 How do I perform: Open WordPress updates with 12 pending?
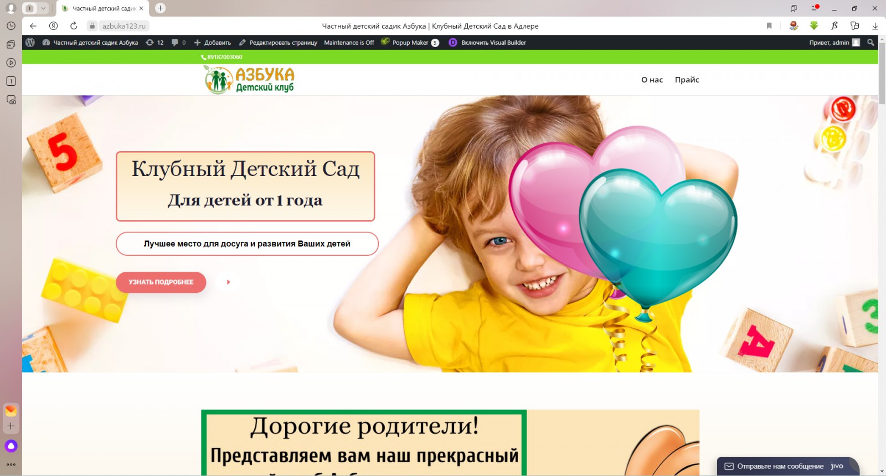pyautogui.click(x=154, y=43)
